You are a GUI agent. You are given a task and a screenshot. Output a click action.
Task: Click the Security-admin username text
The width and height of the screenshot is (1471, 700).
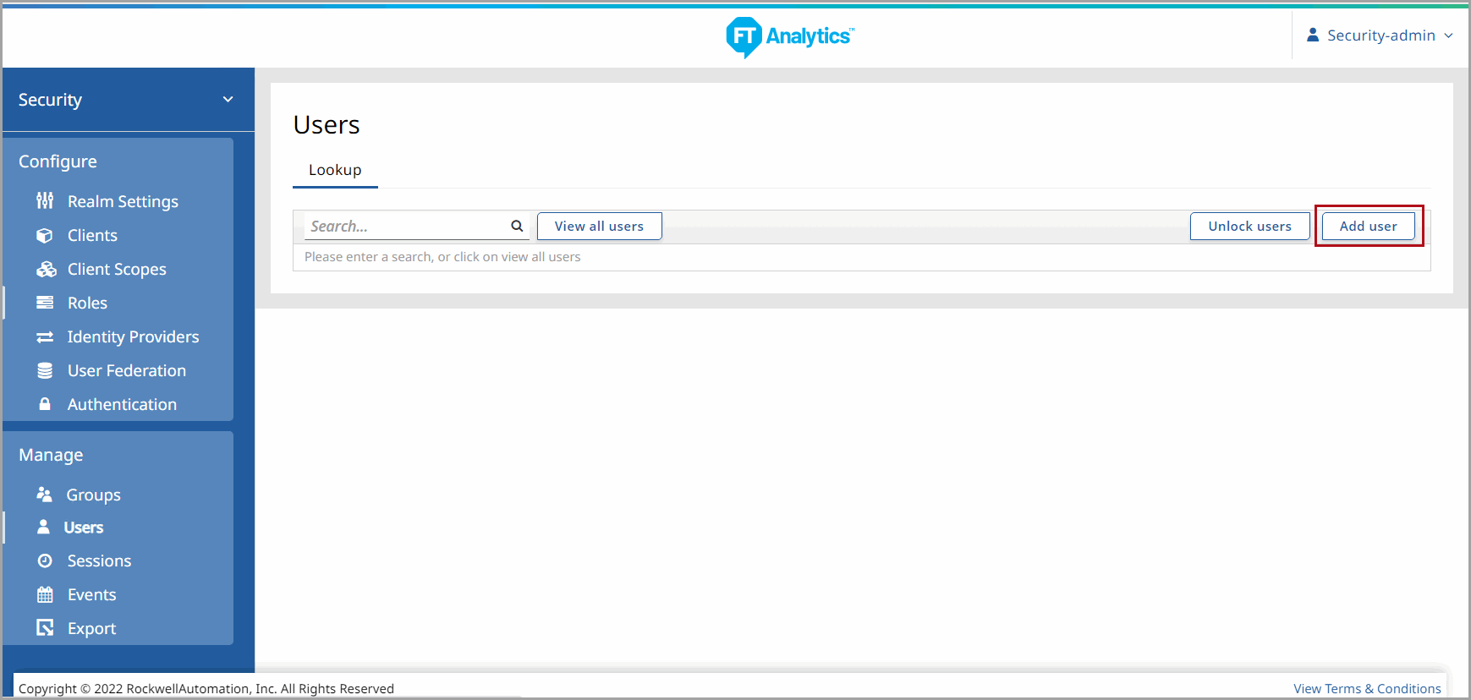click(1380, 36)
